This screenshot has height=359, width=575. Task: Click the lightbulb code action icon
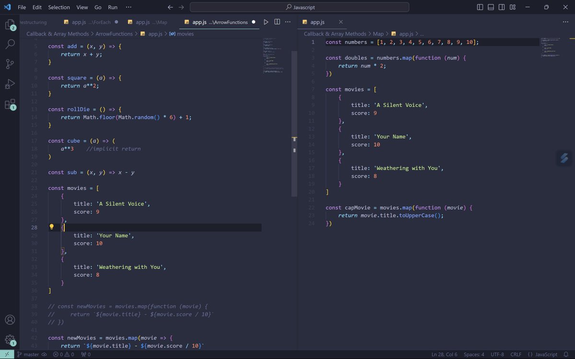coord(52,227)
